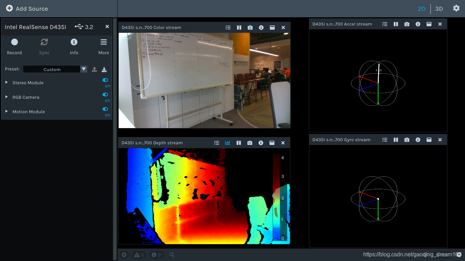Click the upload preset icon
Image resolution: width=465 pixels, height=261 pixels.
click(94, 69)
